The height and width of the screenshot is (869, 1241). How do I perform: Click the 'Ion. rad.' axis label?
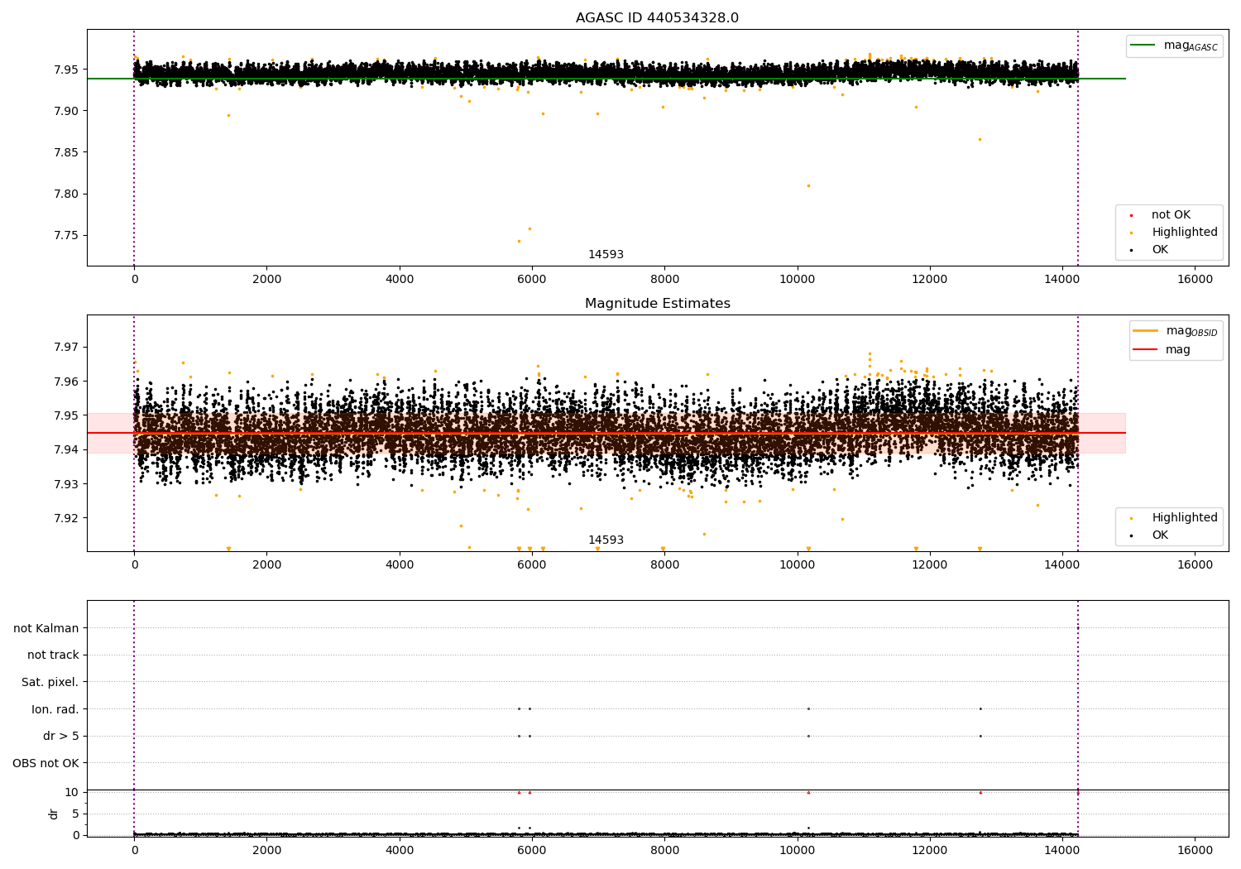[55, 709]
